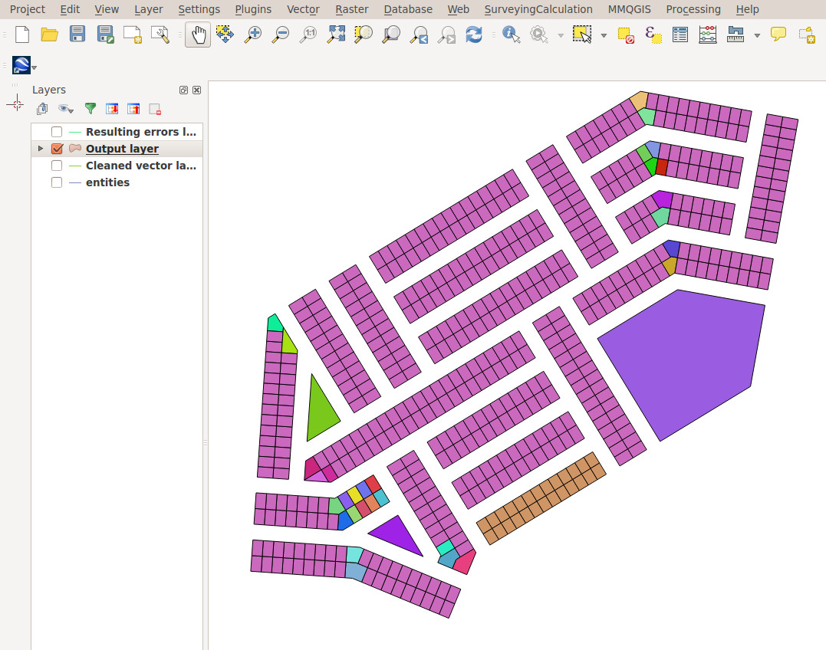Open the New Print Composer icon

coord(133,34)
